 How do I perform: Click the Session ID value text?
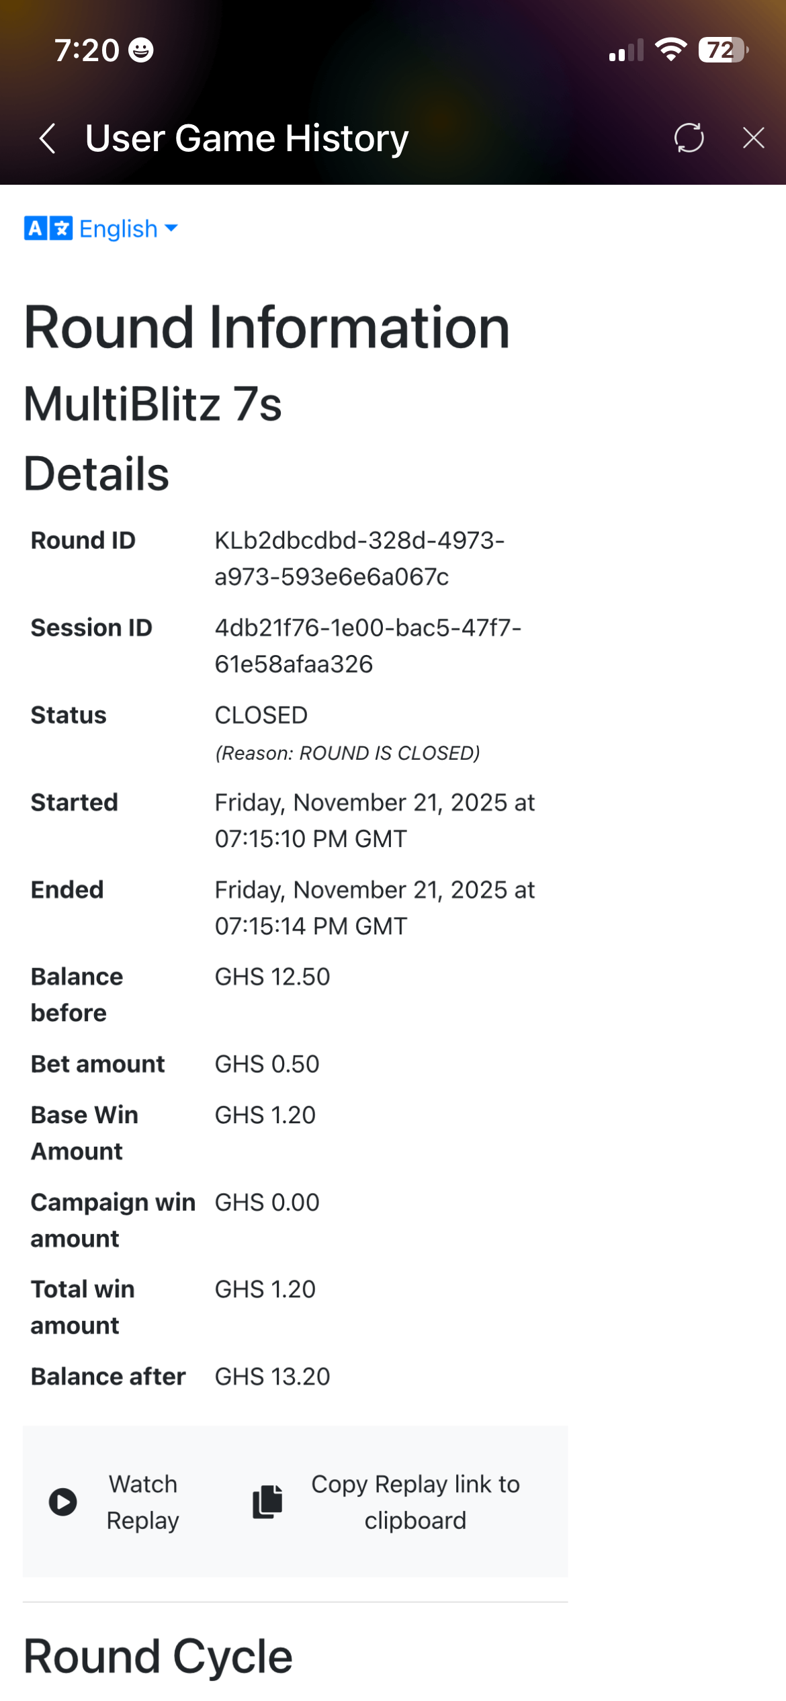coord(367,646)
